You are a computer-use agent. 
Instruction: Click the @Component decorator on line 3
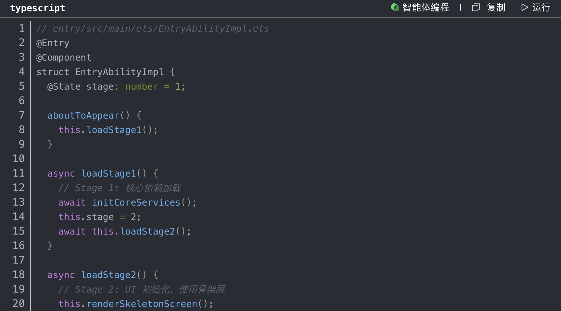point(64,58)
